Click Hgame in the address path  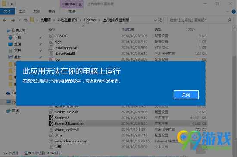coord(90,20)
